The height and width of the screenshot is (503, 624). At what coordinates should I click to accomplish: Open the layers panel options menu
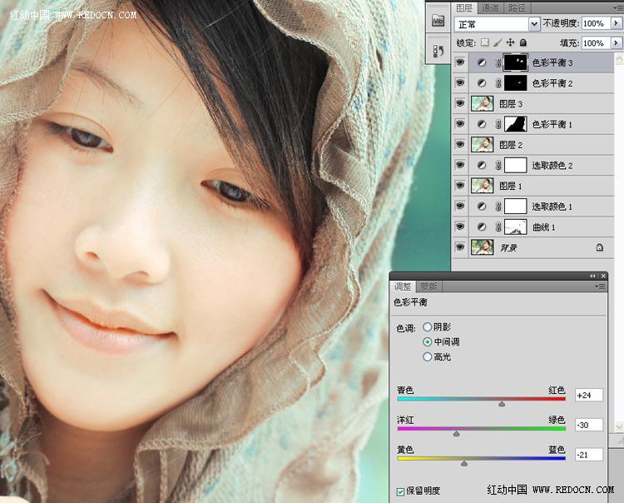(x=617, y=8)
